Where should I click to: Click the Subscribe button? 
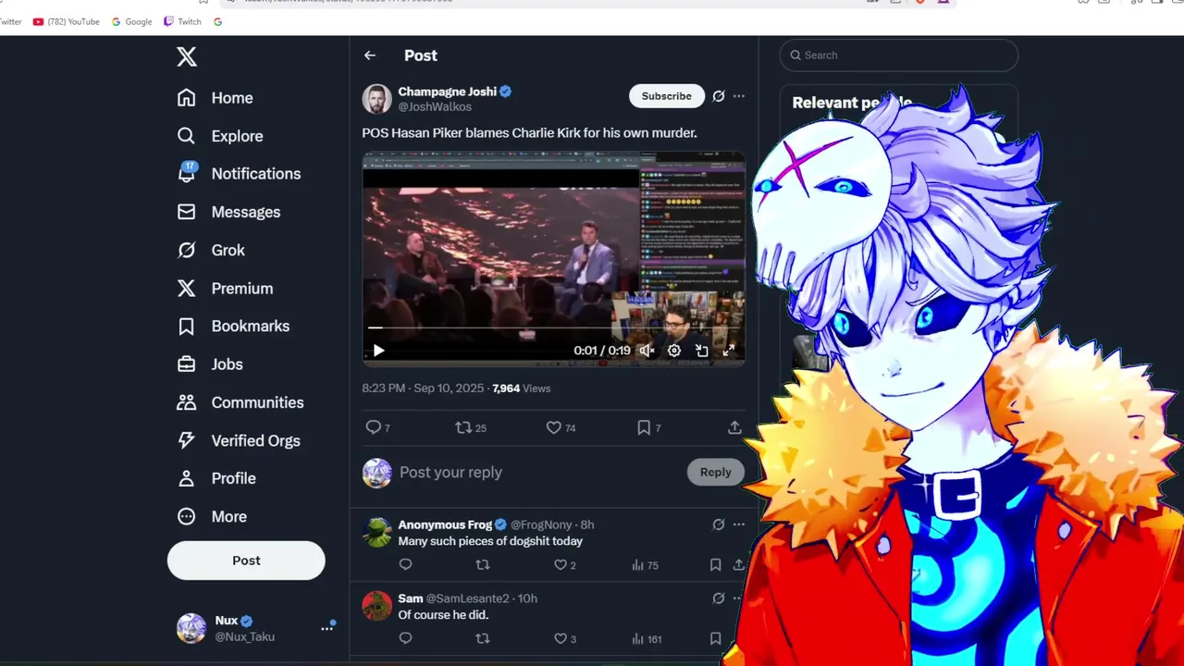666,96
